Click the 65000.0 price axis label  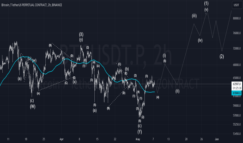coord(237,78)
